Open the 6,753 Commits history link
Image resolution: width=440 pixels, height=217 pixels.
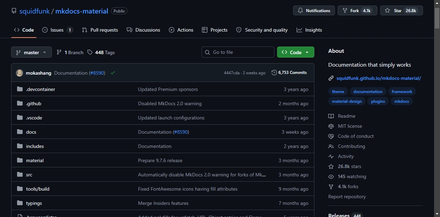(289, 73)
